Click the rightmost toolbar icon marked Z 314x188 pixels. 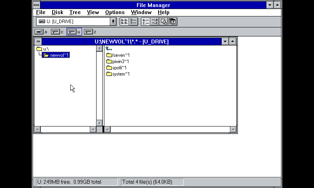pos(173,22)
